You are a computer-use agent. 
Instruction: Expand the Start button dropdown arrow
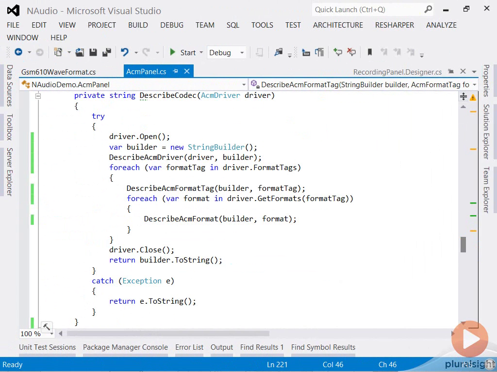pyautogui.click(x=201, y=52)
